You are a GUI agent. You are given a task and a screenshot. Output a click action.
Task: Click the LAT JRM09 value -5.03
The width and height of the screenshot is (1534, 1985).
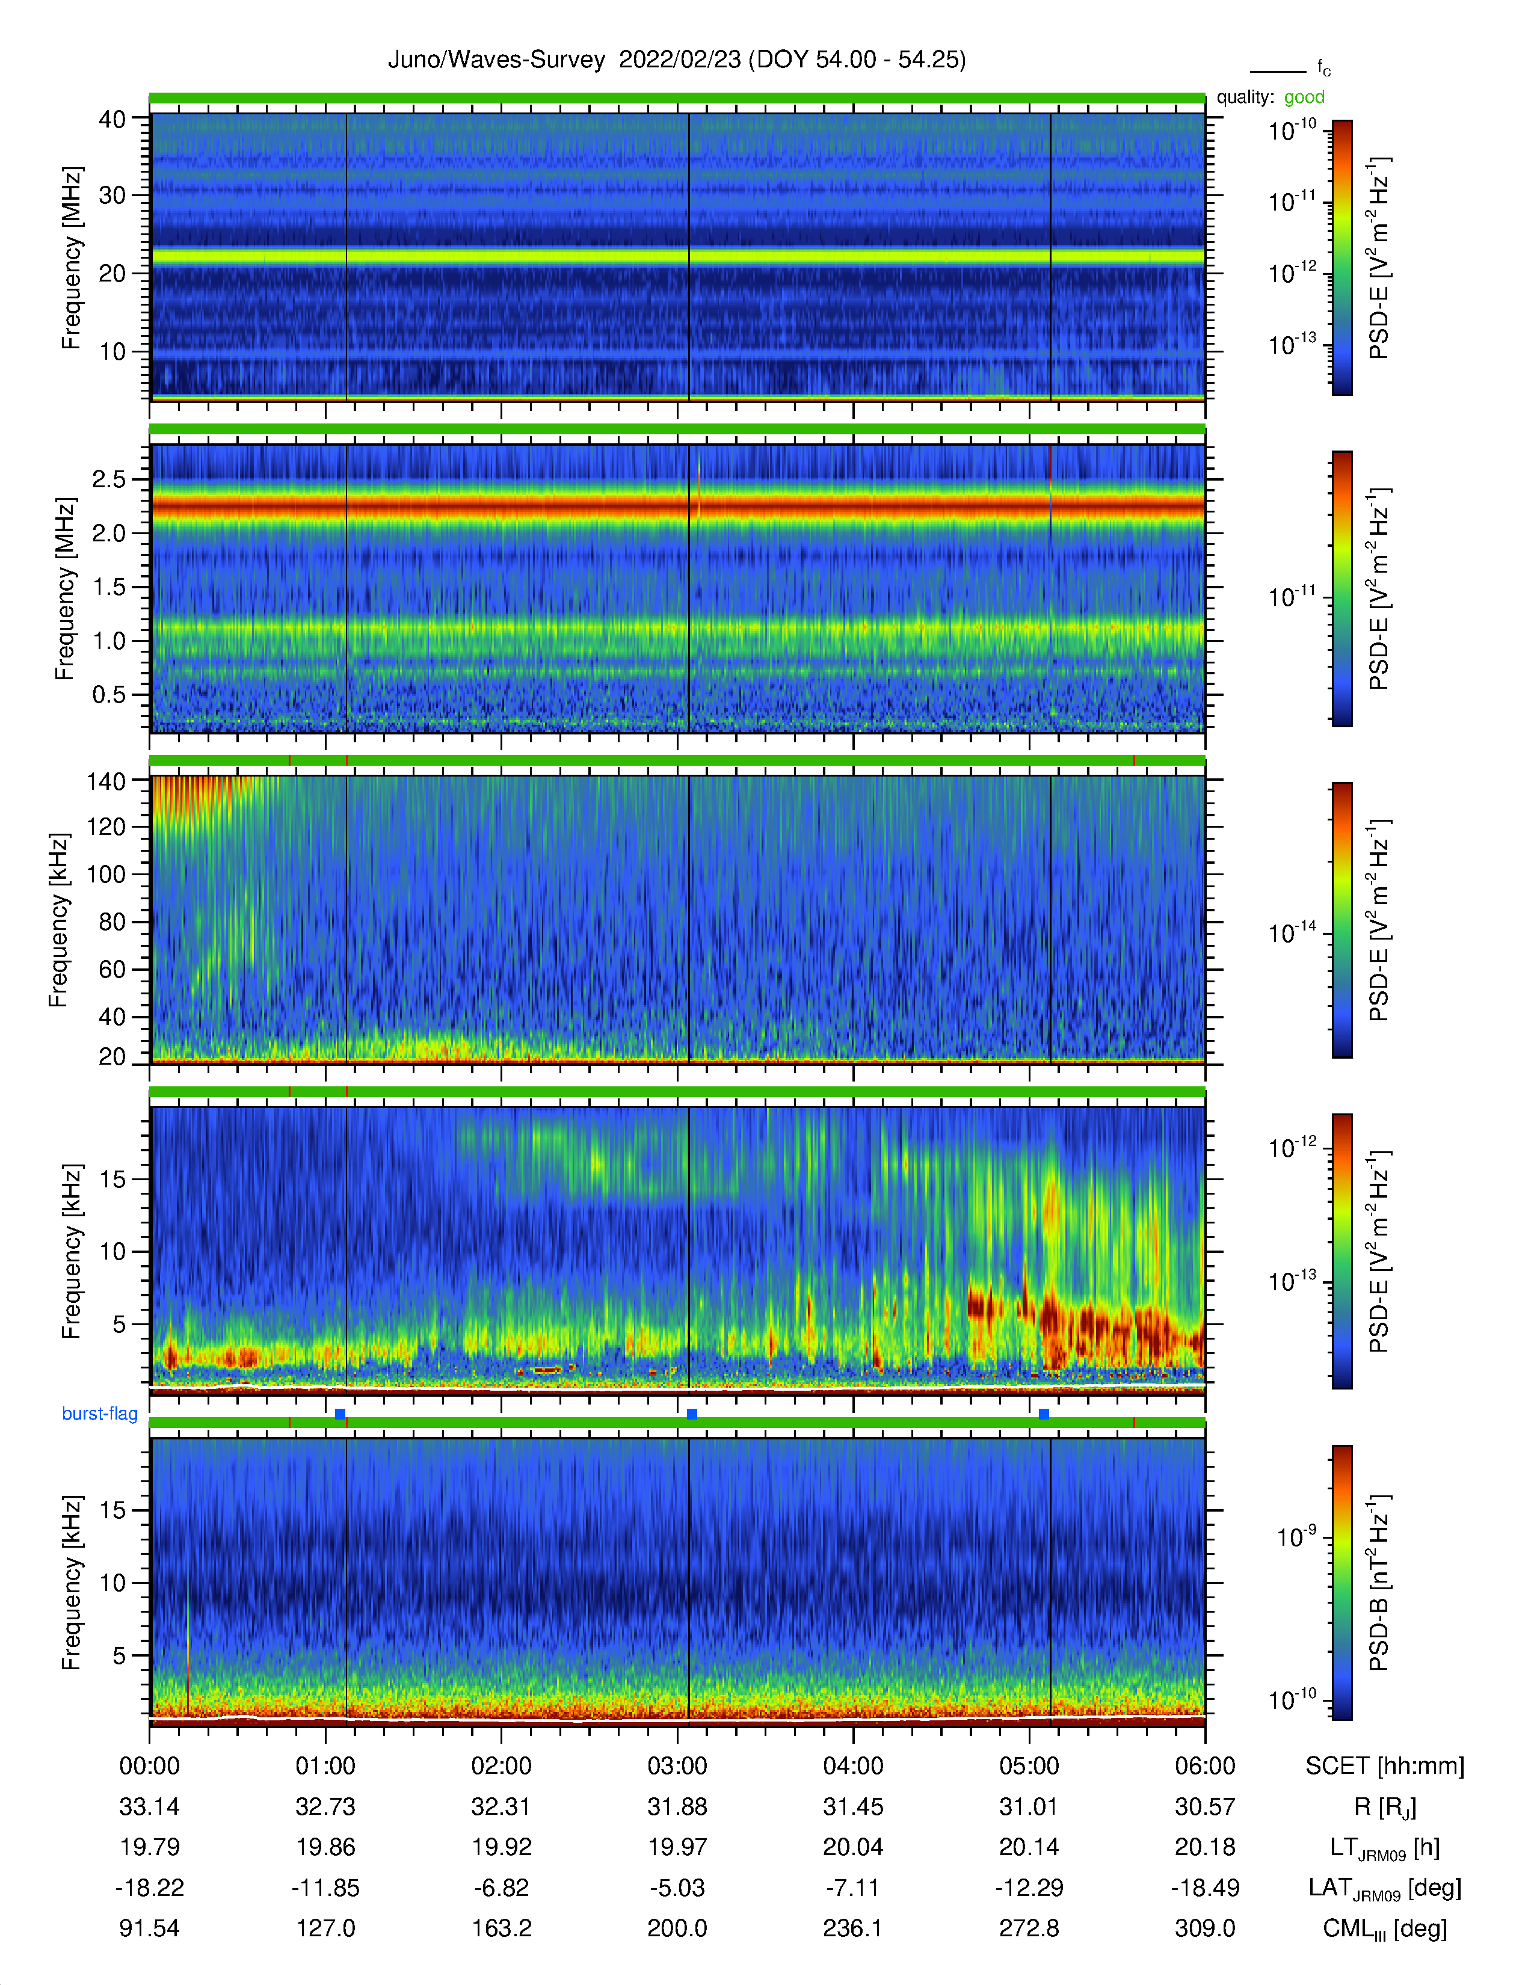click(677, 1888)
